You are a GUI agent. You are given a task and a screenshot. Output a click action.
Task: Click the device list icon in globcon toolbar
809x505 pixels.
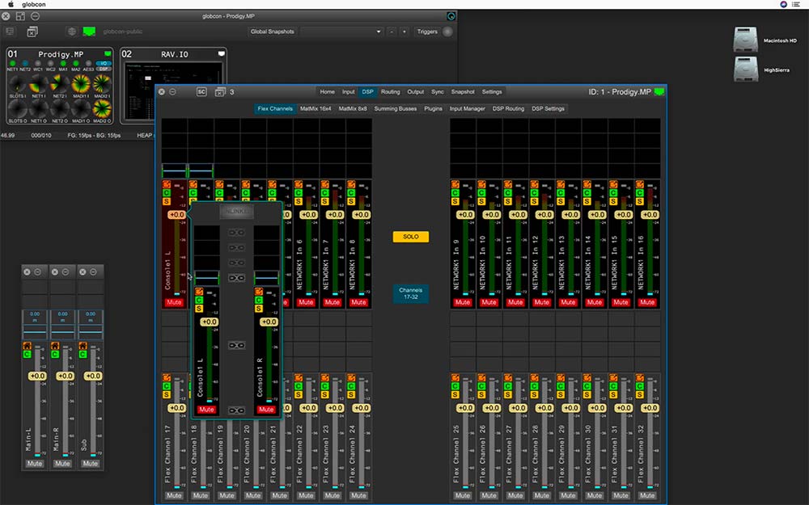click(x=10, y=32)
